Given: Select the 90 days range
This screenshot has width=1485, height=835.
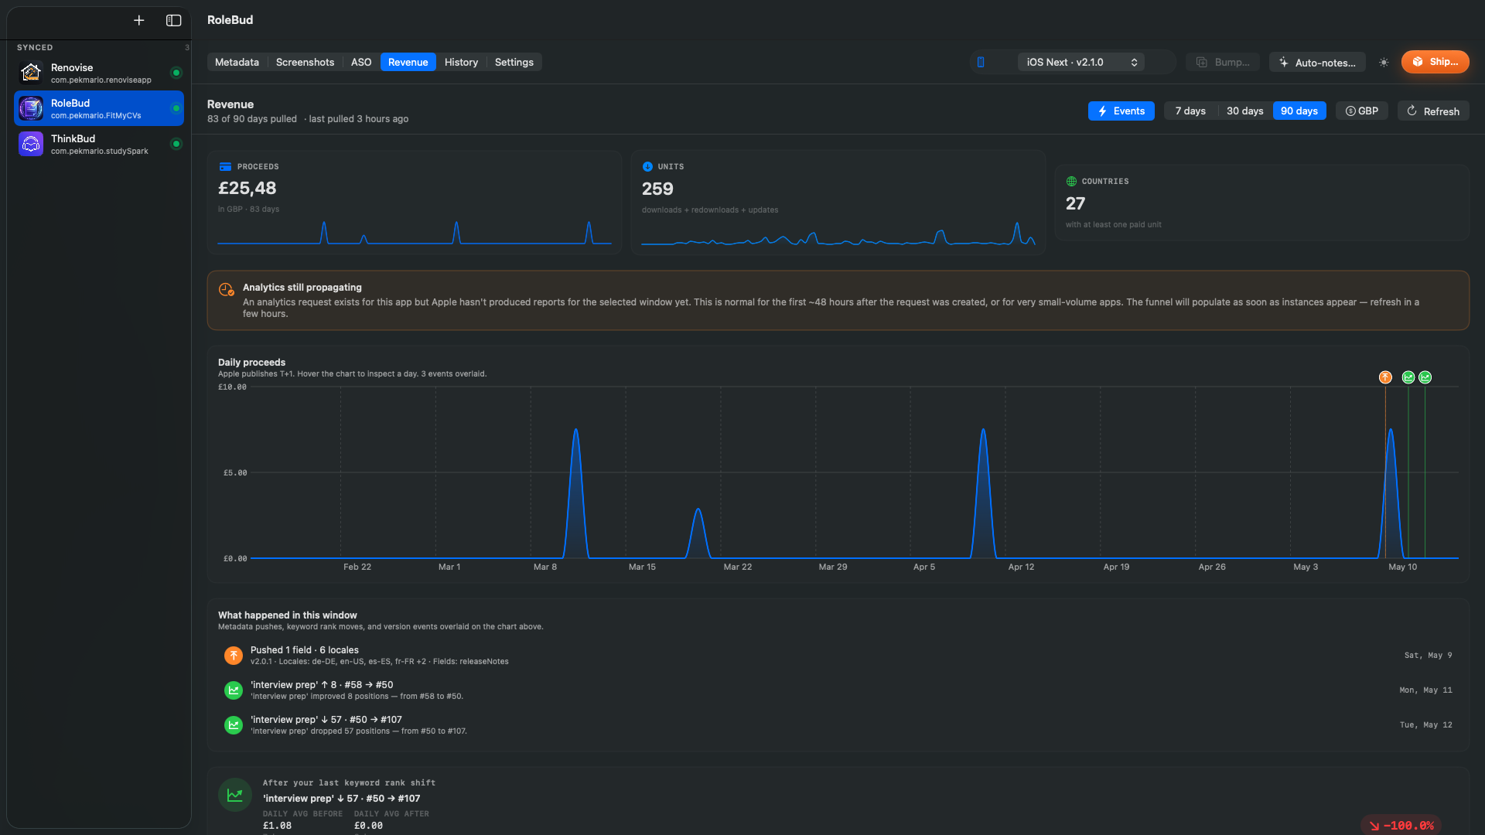Looking at the screenshot, I should 1299,111.
